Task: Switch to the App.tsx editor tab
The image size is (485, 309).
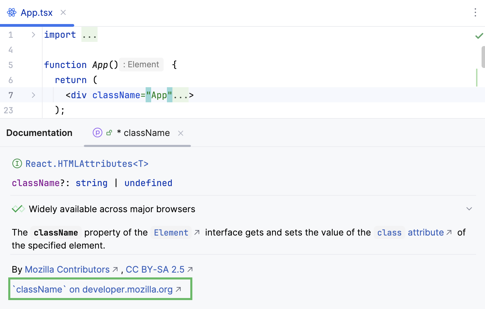Action: 37,12
